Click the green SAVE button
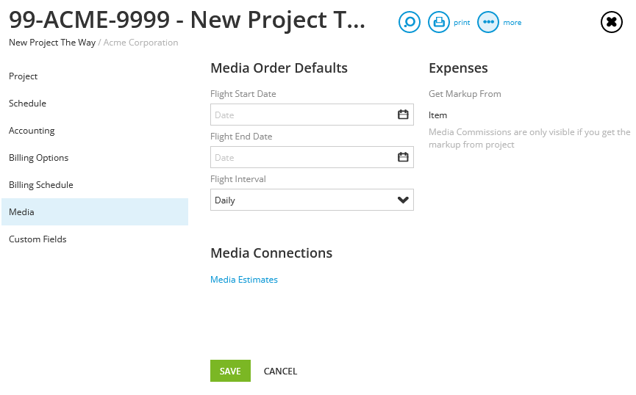 coord(230,371)
